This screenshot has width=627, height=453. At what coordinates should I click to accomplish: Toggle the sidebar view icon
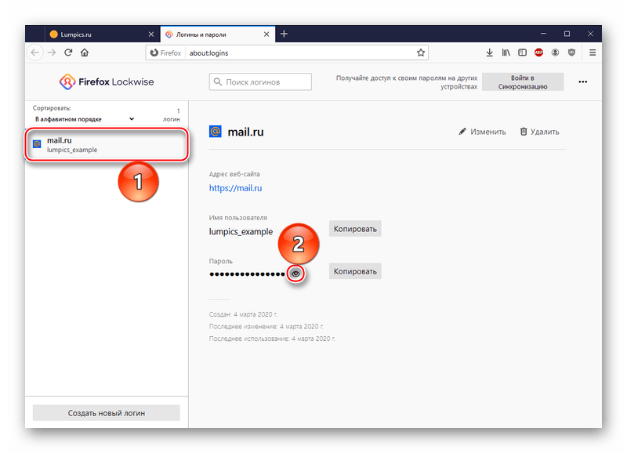[x=522, y=53]
